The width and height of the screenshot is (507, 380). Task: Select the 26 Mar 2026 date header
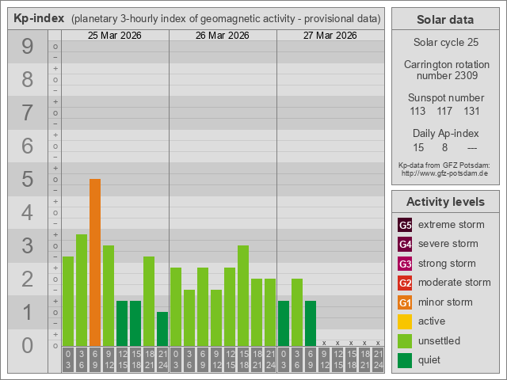click(222, 36)
